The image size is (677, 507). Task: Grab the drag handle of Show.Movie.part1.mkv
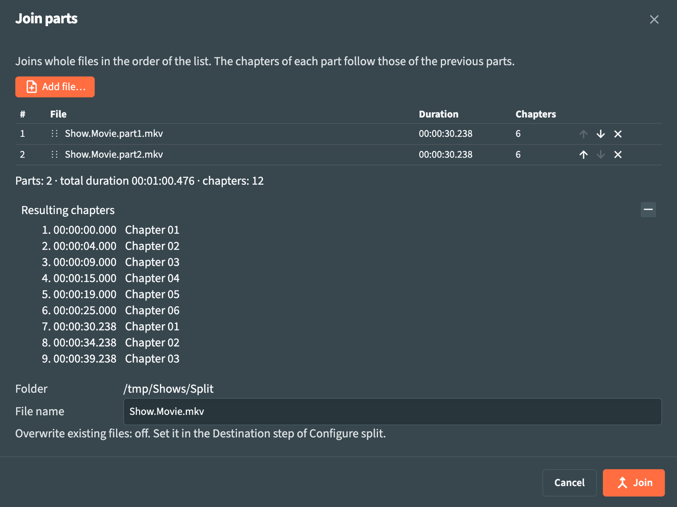(55, 134)
